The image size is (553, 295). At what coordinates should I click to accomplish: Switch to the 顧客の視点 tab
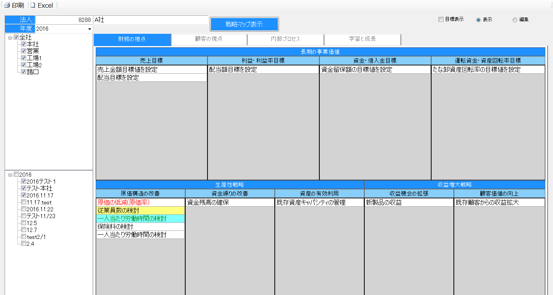[x=209, y=39]
